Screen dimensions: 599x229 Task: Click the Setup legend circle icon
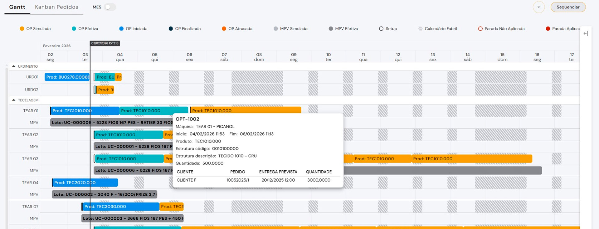pos(381,29)
